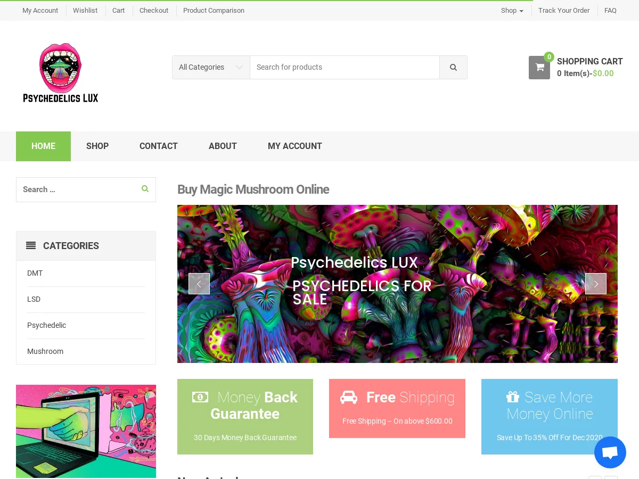Open the live chat bubble icon

click(610, 452)
